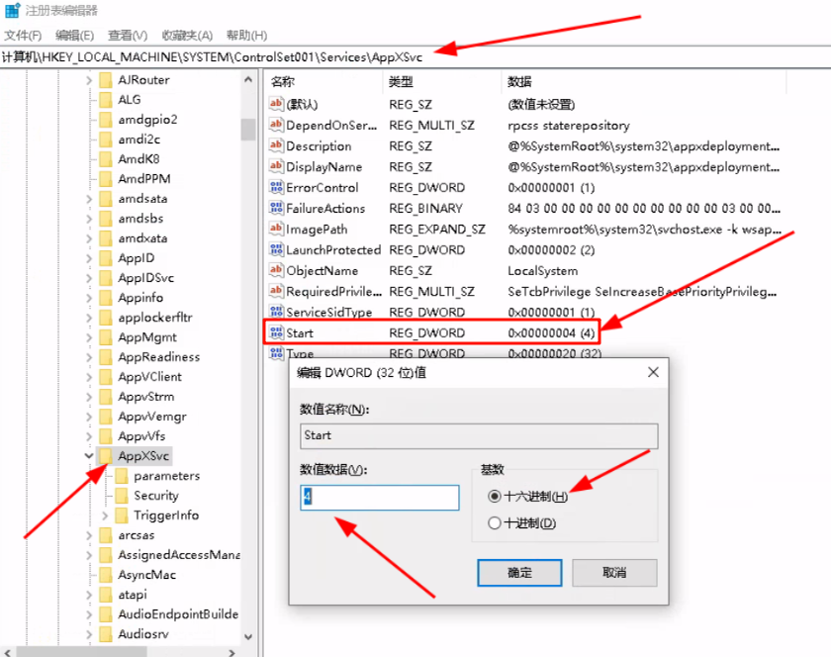Screen dimensions: 831x657
Task: Expand the TriggerInfo registry key
Action: pyautogui.click(x=103, y=515)
